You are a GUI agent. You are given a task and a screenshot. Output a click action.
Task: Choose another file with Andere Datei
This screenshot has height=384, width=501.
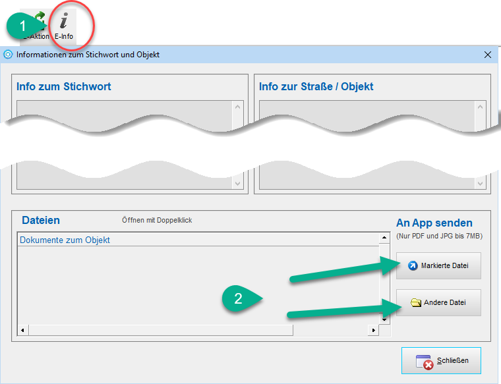point(438,302)
